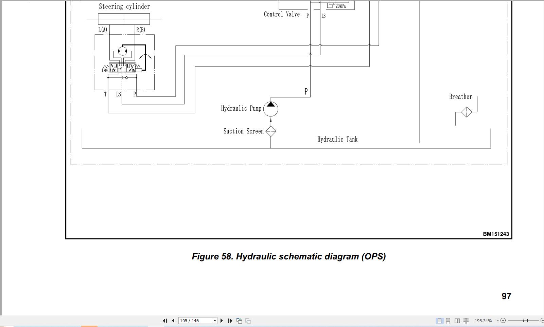Click the Hydraulic Tank label
This screenshot has height=327, width=544.
tap(337, 139)
